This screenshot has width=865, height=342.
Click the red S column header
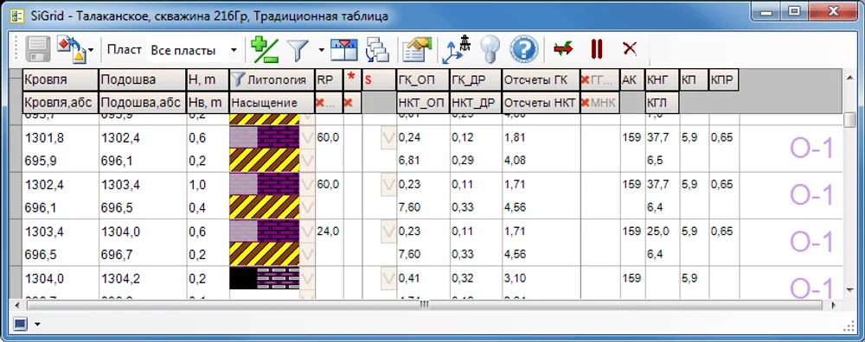(379, 79)
